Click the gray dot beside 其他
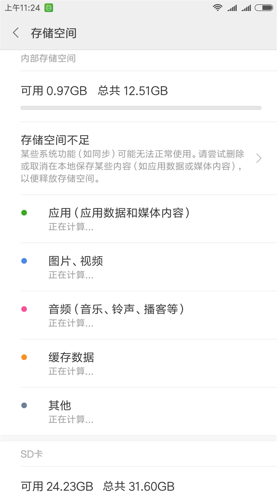The height and width of the screenshot is (492, 277). pos(24,405)
